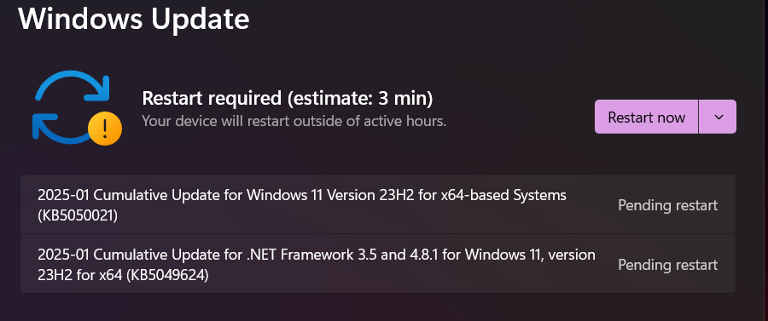
Task: Click the (KB5049624) identifier text
Action: pyautogui.click(x=167, y=275)
